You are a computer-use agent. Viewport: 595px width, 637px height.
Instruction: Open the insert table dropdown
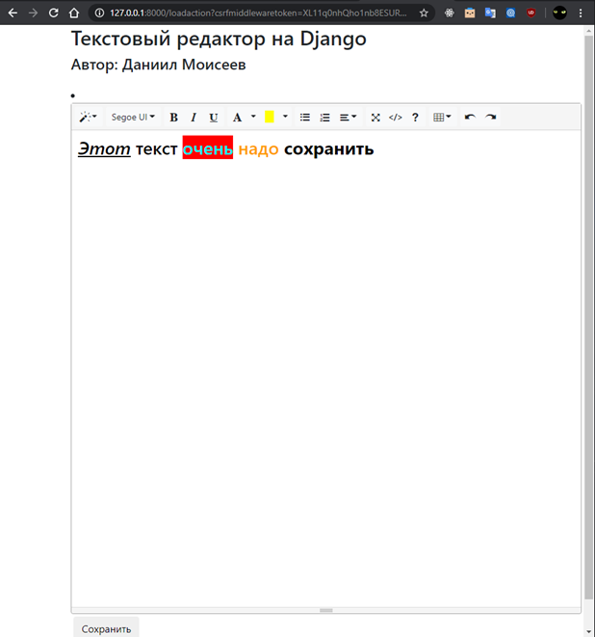click(442, 118)
